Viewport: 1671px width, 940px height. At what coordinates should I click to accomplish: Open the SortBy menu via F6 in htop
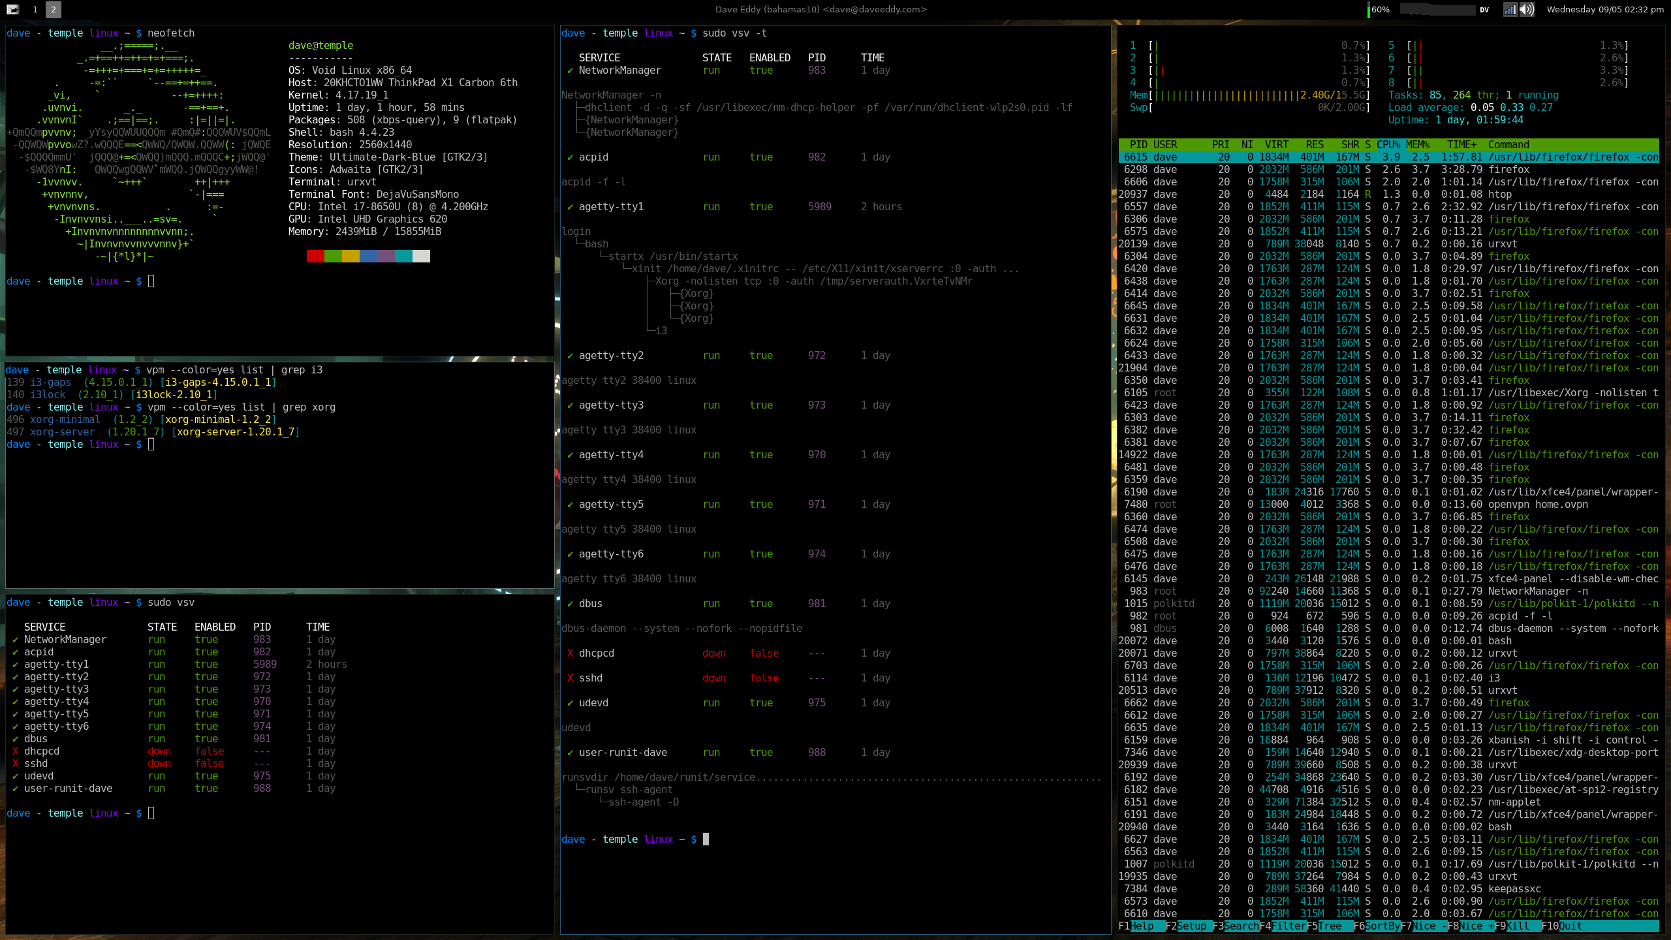pyautogui.click(x=1377, y=926)
